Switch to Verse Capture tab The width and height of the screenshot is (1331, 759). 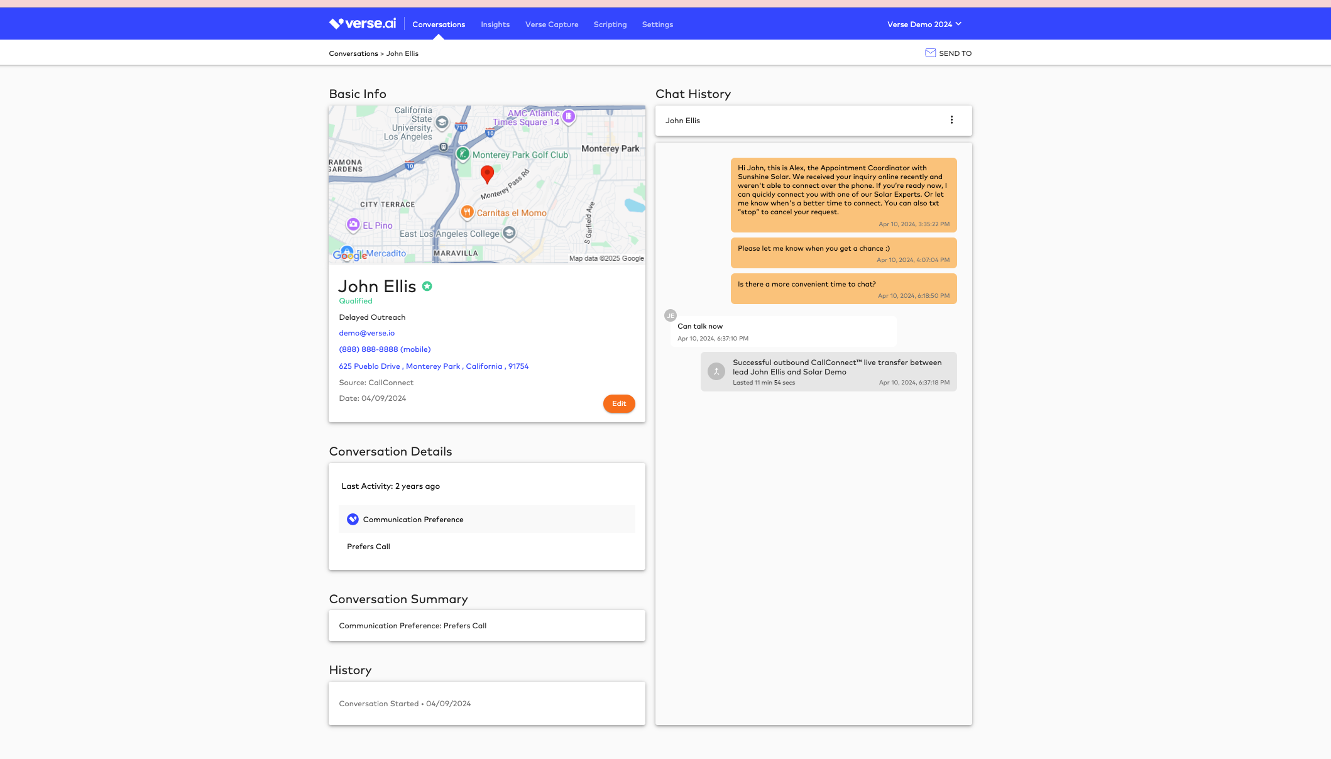point(552,25)
